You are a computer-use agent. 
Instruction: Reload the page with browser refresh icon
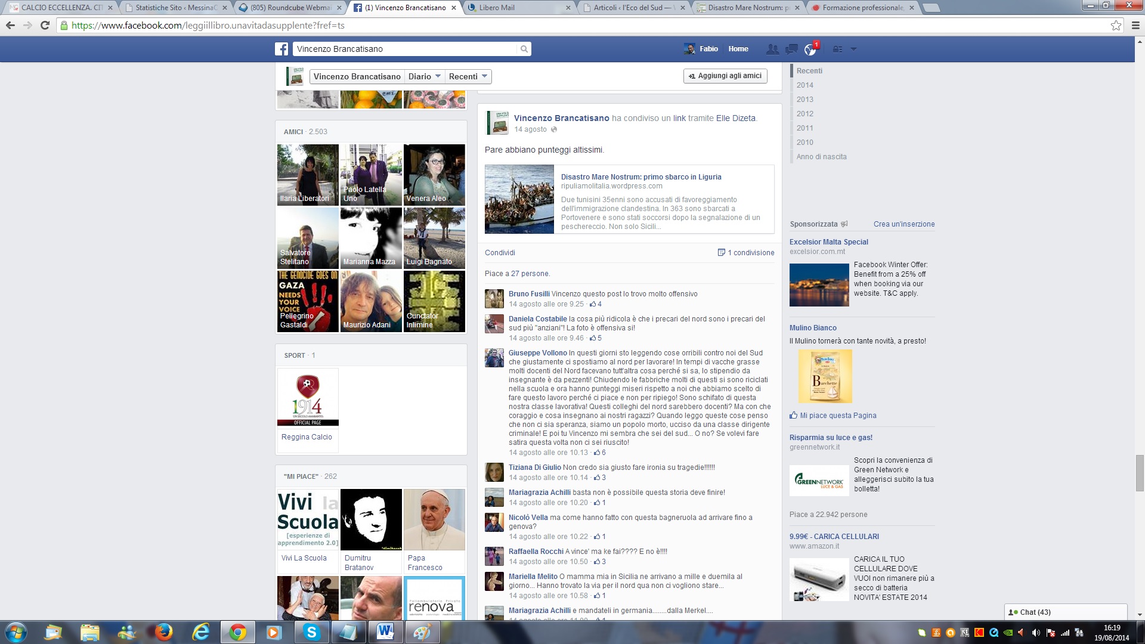point(45,25)
